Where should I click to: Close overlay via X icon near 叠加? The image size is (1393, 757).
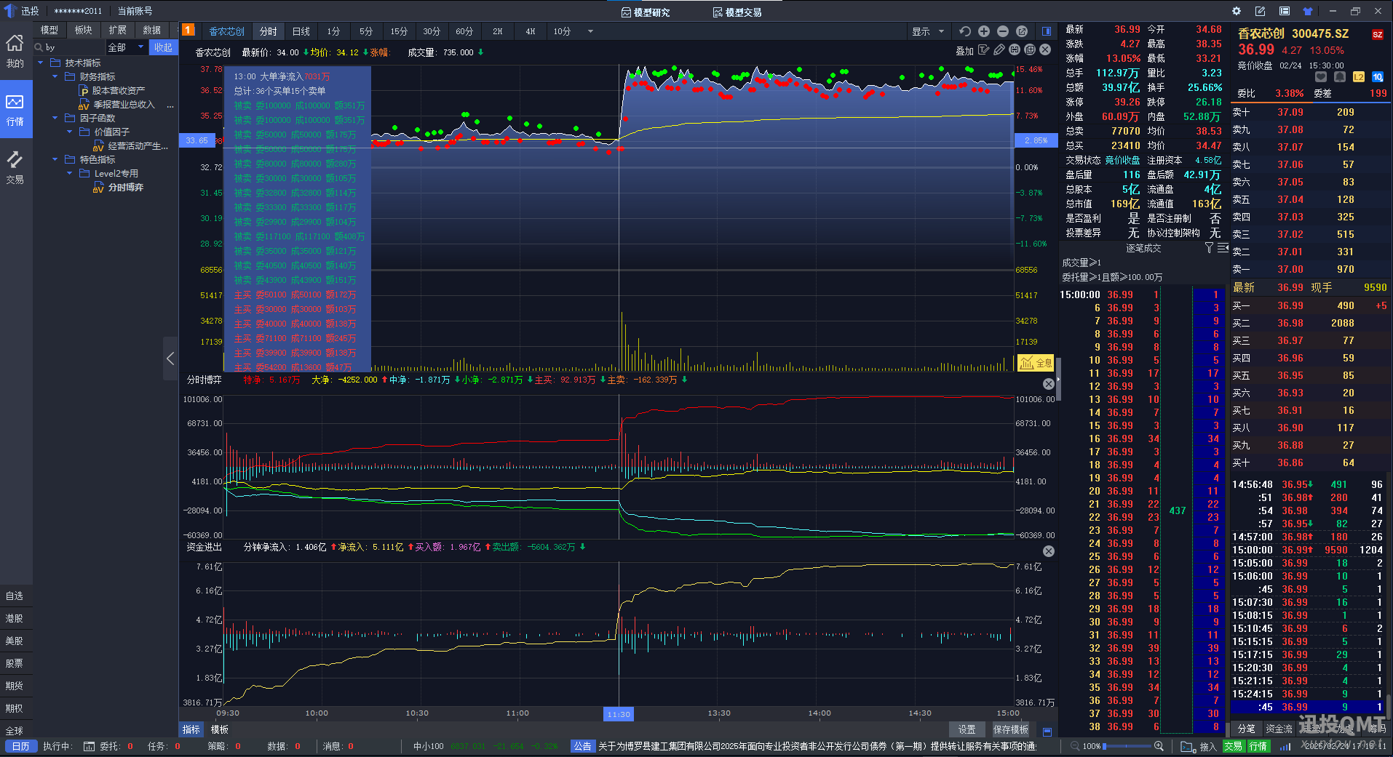point(1045,50)
